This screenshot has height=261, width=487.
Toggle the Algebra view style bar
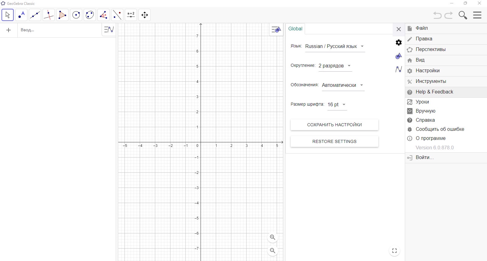[109, 30]
